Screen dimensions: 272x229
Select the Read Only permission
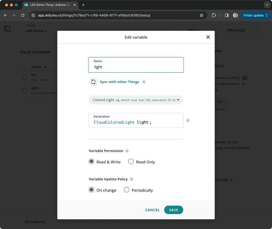click(x=131, y=162)
